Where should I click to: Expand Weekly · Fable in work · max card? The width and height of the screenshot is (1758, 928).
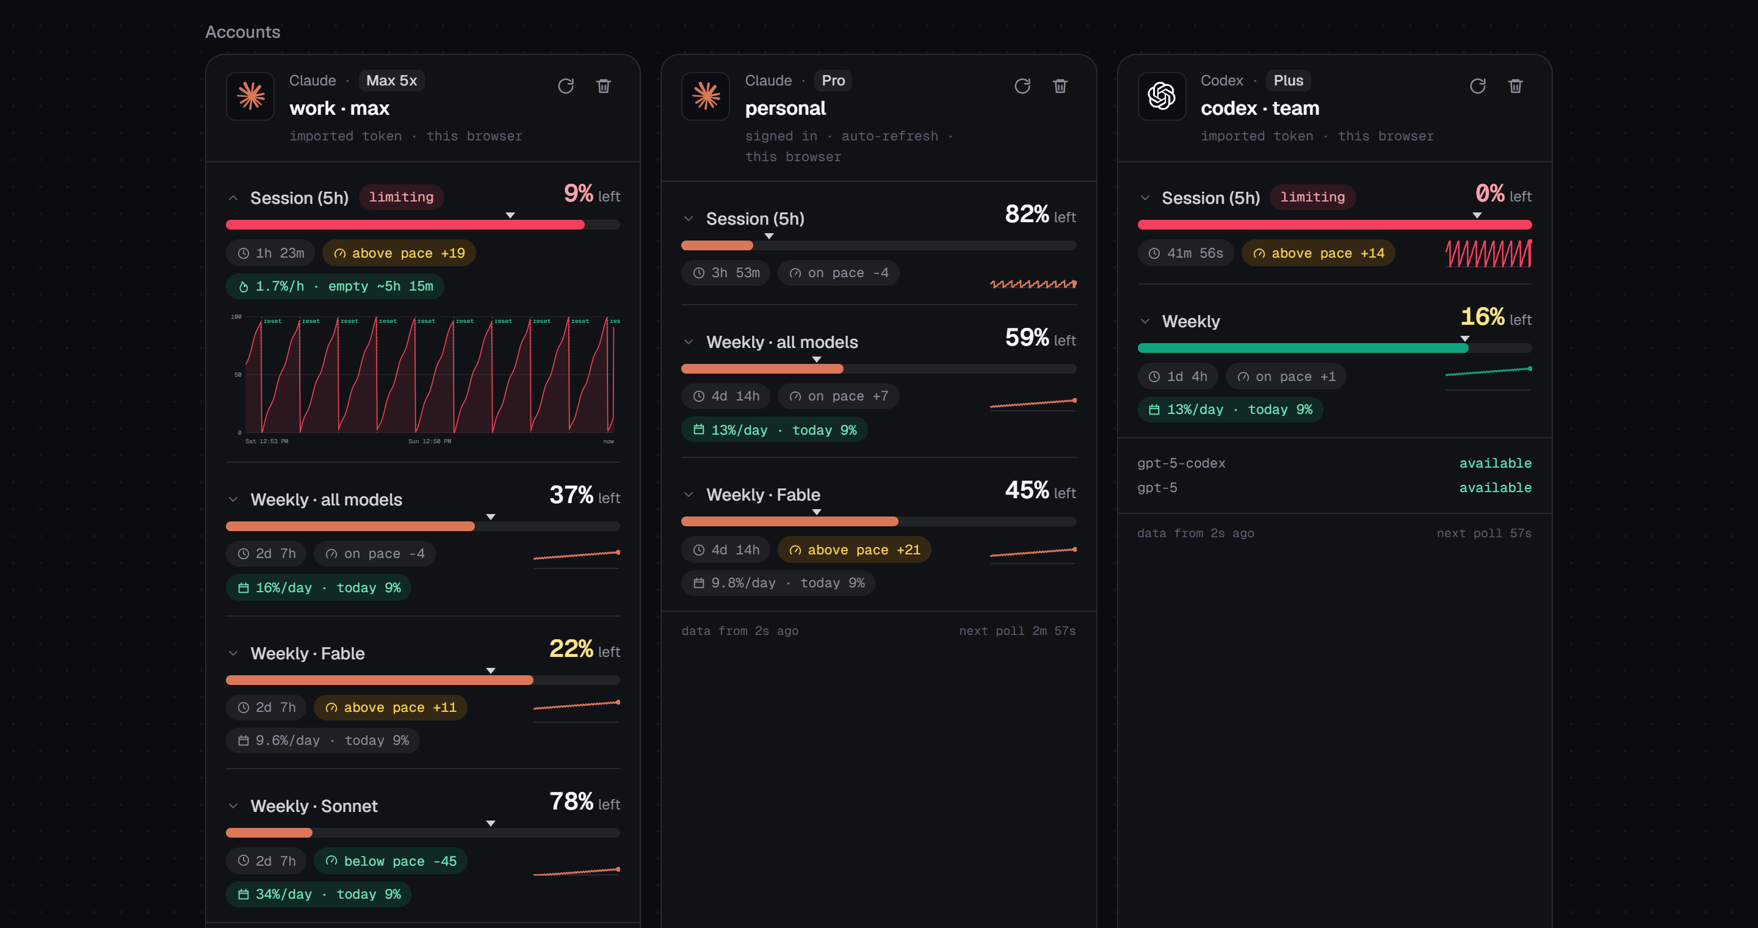233,653
